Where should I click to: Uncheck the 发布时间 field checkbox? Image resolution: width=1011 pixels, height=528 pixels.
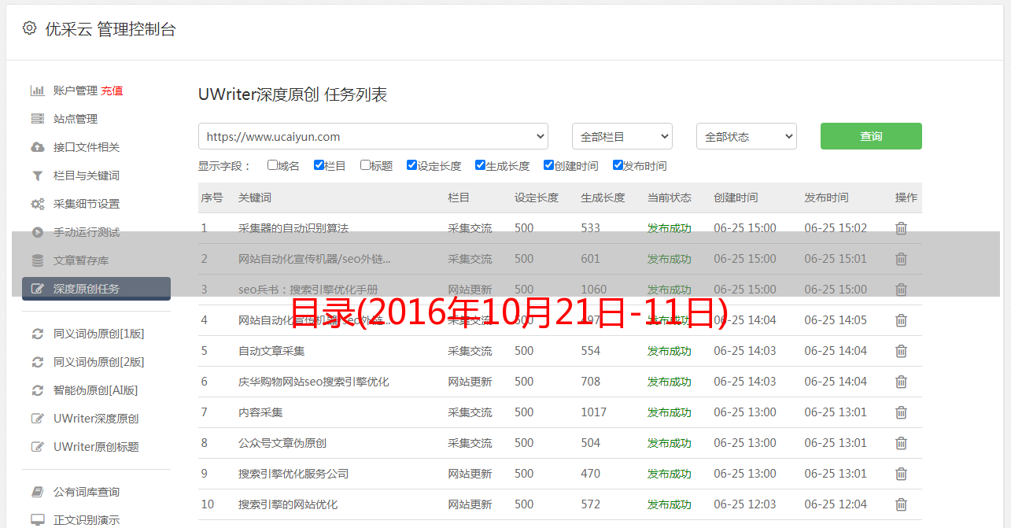[618, 165]
